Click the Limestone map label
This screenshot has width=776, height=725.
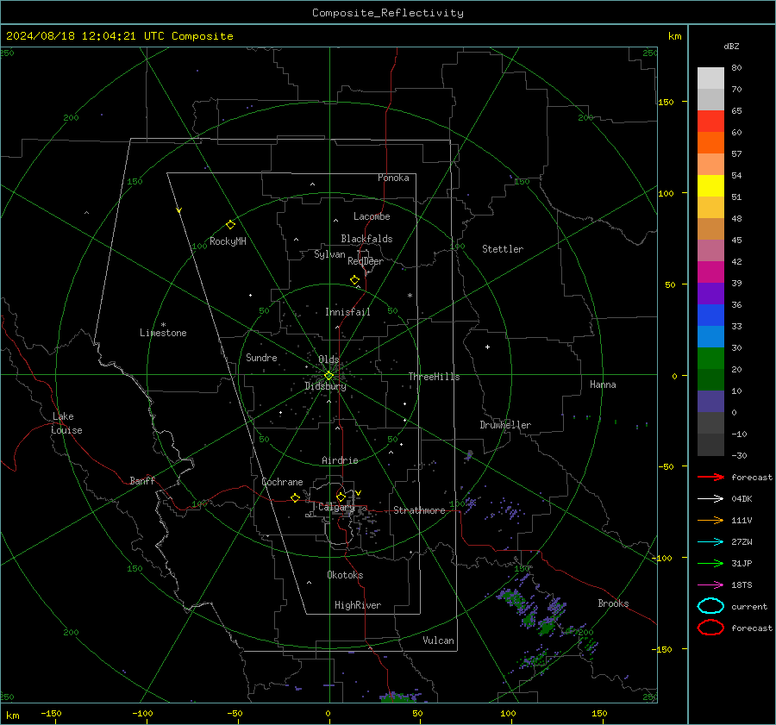tap(163, 333)
